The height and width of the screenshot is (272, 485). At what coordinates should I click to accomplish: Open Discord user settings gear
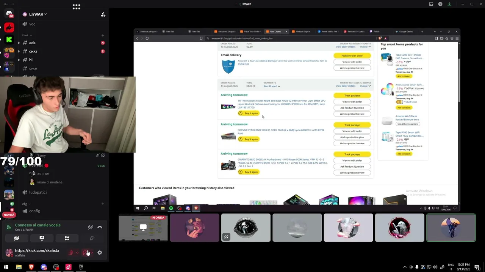(x=100, y=253)
